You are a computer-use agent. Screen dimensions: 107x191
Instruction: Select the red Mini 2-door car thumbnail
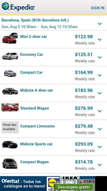(10, 38)
